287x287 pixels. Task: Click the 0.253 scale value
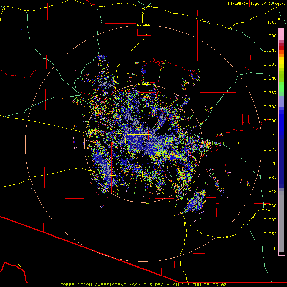pyautogui.click(x=270, y=234)
